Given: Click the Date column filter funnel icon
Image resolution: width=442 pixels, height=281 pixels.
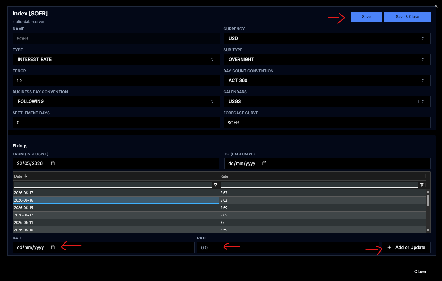Looking at the screenshot, I should click(216, 185).
